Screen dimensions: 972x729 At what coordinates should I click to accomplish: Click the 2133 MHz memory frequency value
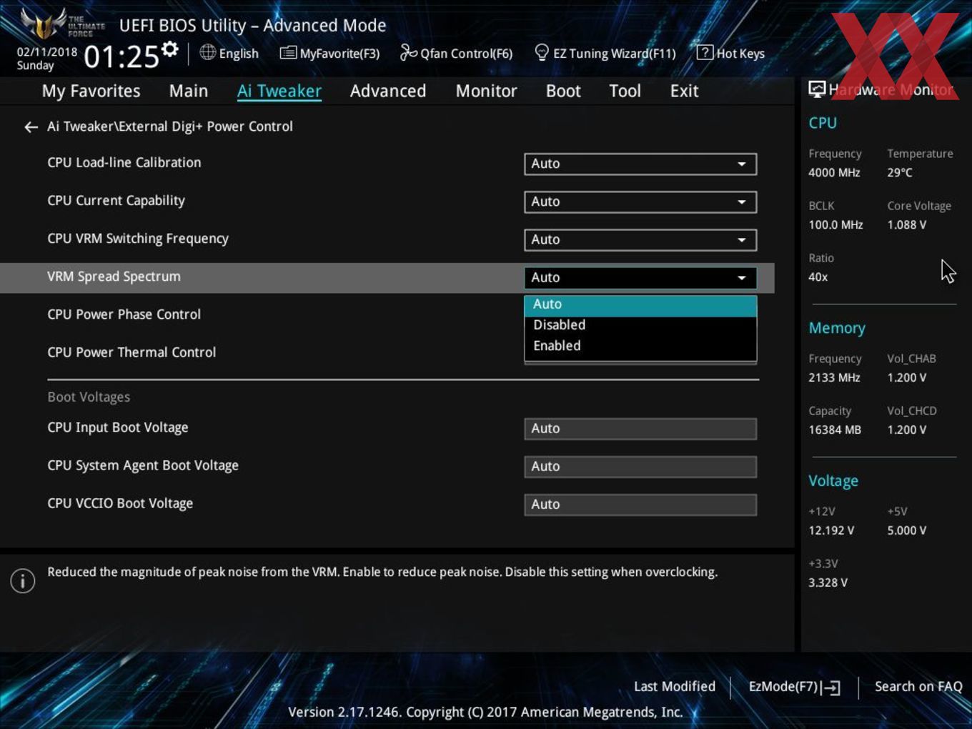pyautogui.click(x=834, y=377)
